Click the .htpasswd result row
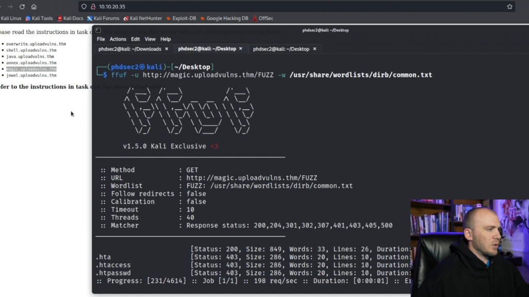Viewport: 529px width, 297px height. click(x=253, y=273)
